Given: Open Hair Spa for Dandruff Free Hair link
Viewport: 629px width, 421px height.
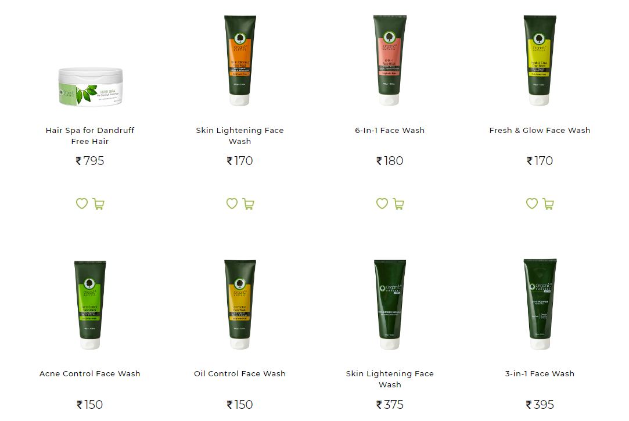Looking at the screenshot, I should [90, 135].
